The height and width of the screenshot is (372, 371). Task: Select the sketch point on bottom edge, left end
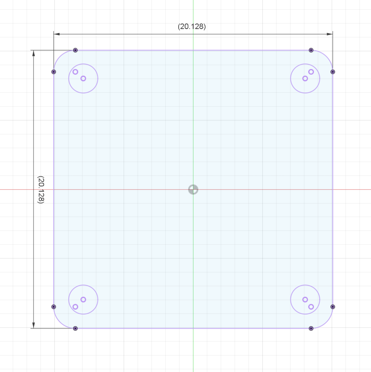pyautogui.click(x=75, y=328)
